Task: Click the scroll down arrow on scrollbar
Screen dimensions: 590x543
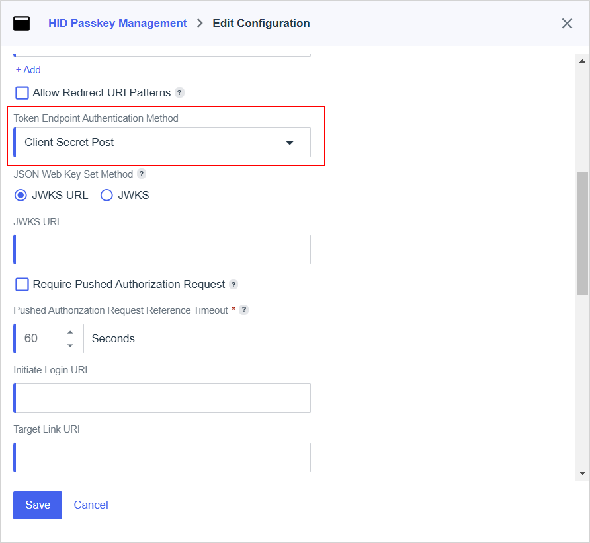Action: (x=582, y=474)
